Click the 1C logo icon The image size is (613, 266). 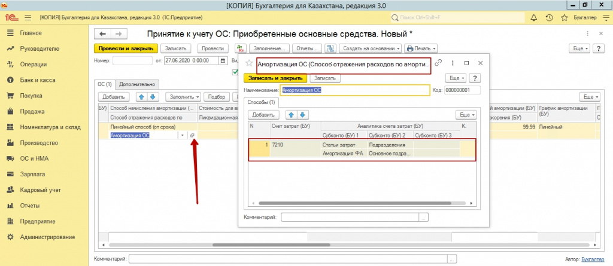tap(11, 18)
